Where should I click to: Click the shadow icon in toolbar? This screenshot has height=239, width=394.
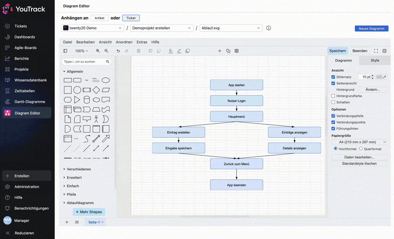(188, 51)
